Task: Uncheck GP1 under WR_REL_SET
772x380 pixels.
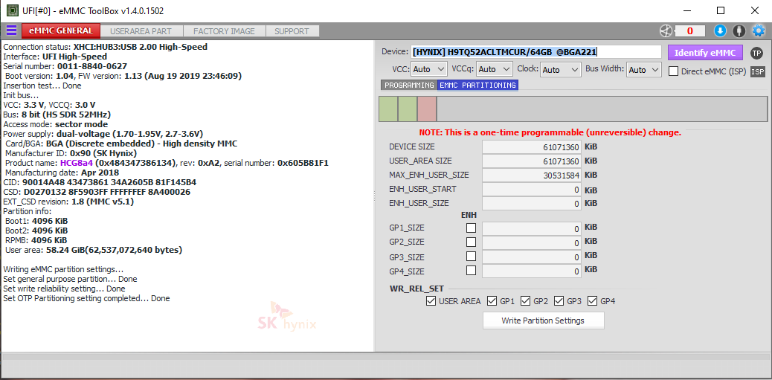Action: point(492,300)
